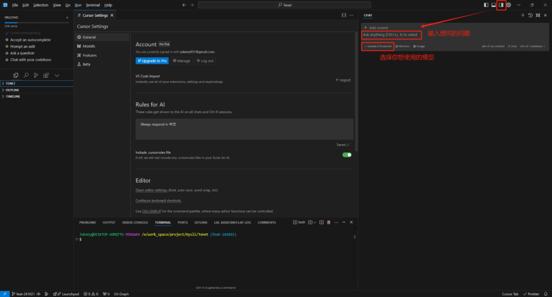Expand the TENET folder section
This screenshot has width=552, height=297.
tap(10, 83)
